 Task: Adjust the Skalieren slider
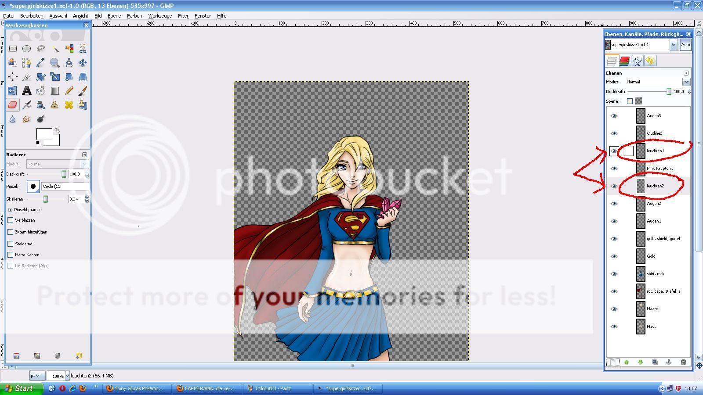[45, 199]
